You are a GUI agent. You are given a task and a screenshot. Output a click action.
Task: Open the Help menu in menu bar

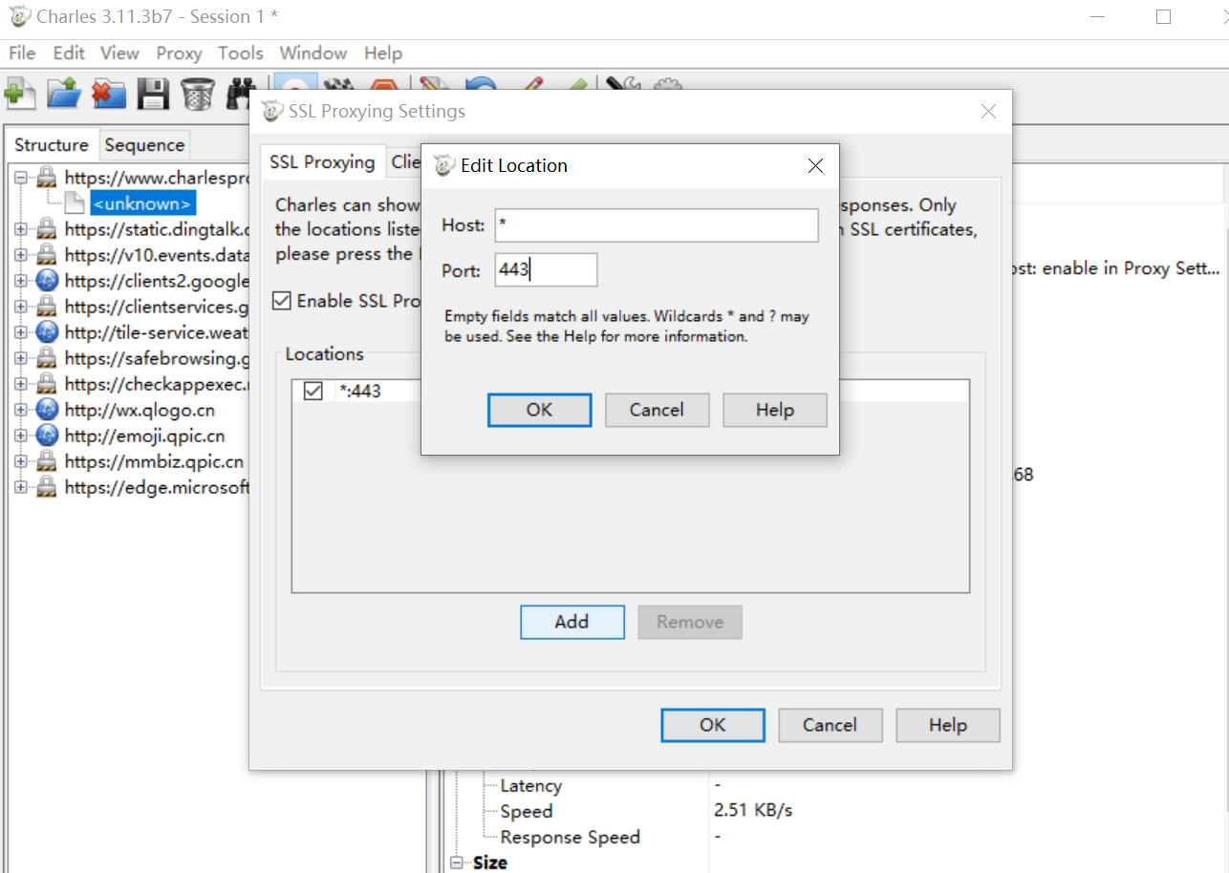click(x=383, y=53)
